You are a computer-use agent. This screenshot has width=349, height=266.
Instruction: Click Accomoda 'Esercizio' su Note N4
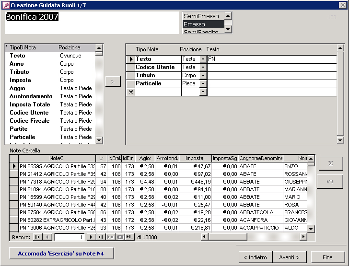click(61, 253)
